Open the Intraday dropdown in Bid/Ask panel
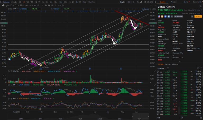 (162, 68)
